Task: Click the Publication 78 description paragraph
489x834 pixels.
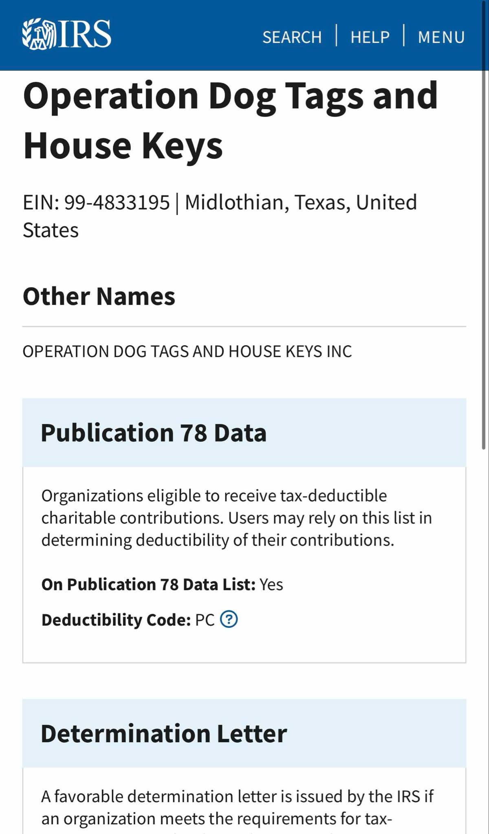Action: point(237,518)
